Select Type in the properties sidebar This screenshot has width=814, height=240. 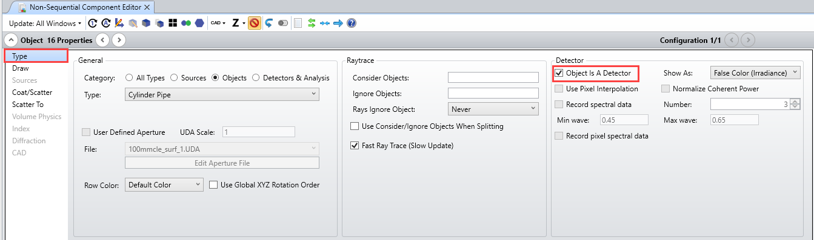point(36,56)
